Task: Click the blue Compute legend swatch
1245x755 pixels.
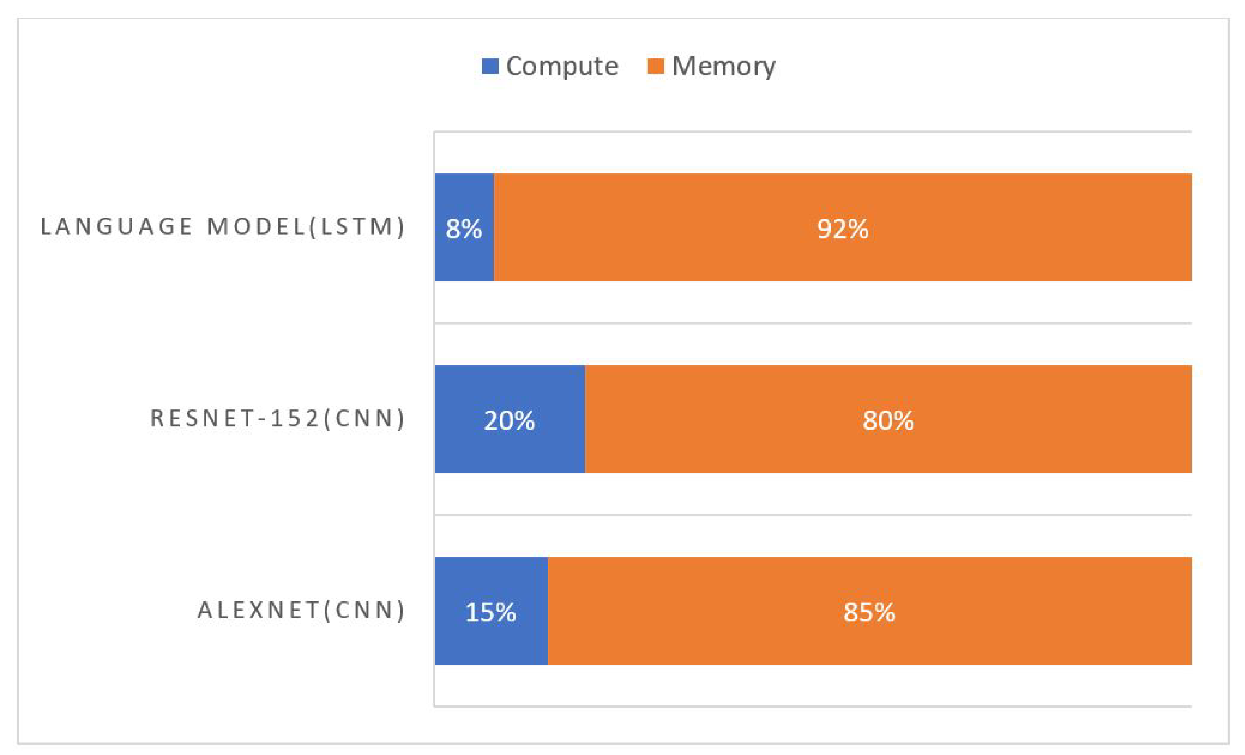Action: [490, 66]
